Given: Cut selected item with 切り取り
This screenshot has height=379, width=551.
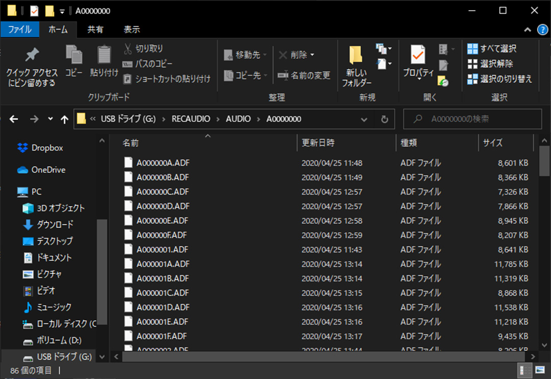Looking at the screenshot, I should click(143, 49).
